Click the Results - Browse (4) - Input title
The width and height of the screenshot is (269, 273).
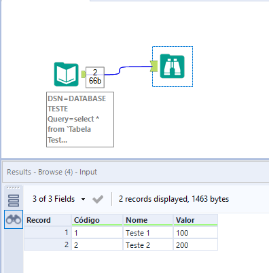click(x=52, y=172)
